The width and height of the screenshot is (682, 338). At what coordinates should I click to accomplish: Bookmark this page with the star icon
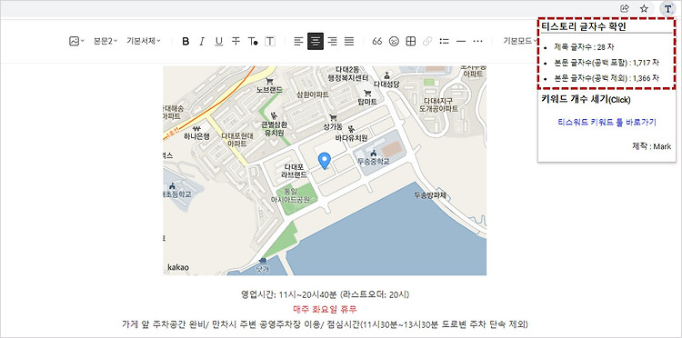[644, 8]
